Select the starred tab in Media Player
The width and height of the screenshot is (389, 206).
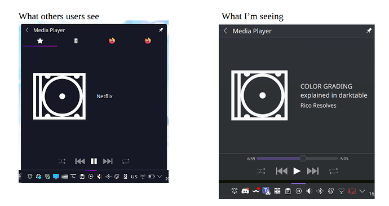point(40,41)
